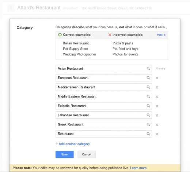The image size is (190, 172).
Task: Click the search icon in Asian Restaurant field
Action: tap(148, 69)
